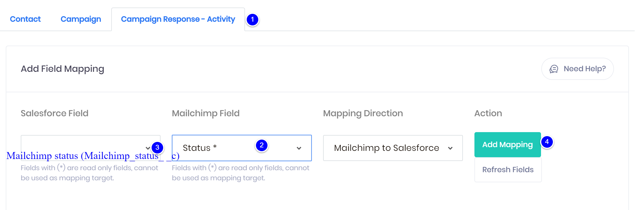The image size is (637, 210).
Task: Open the Mailchimp Field Status dropdown arrow
Action: pos(299,148)
